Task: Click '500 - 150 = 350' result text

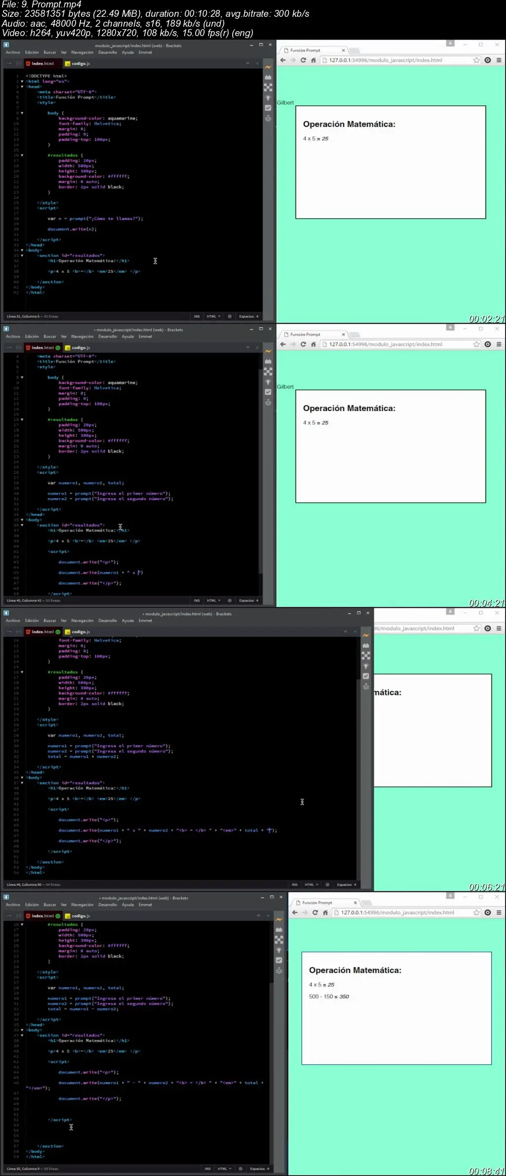Action: [329, 997]
